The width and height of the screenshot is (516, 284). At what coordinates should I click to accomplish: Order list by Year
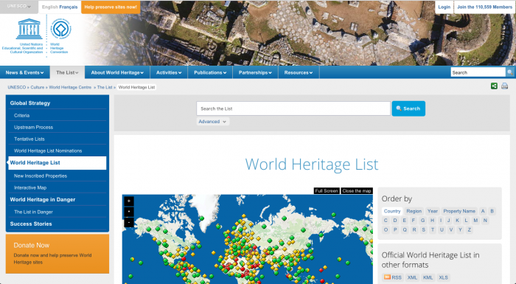pyautogui.click(x=433, y=211)
